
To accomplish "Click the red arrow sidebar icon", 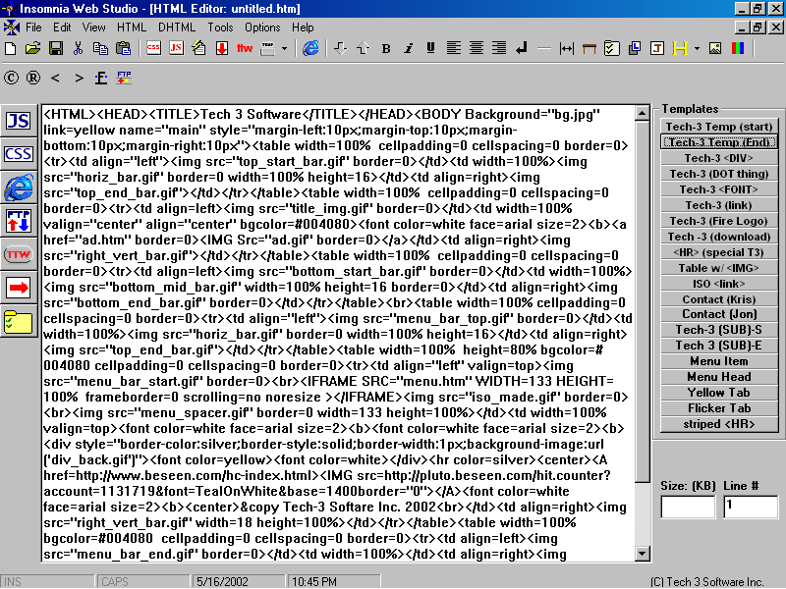I will [x=19, y=288].
